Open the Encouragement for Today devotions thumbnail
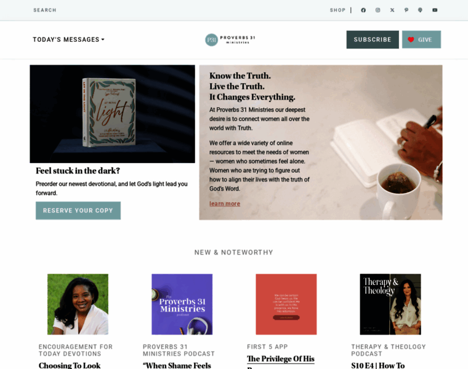 (x=78, y=304)
